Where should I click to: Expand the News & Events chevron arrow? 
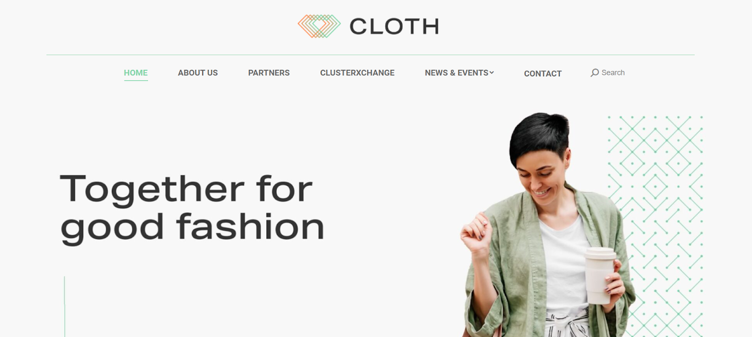click(x=492, y=73)
